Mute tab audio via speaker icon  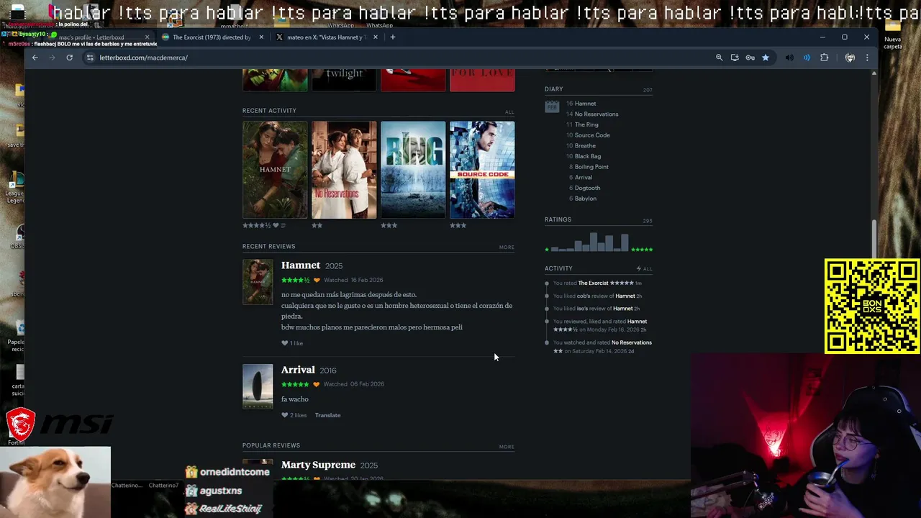(x=789, y=58)
